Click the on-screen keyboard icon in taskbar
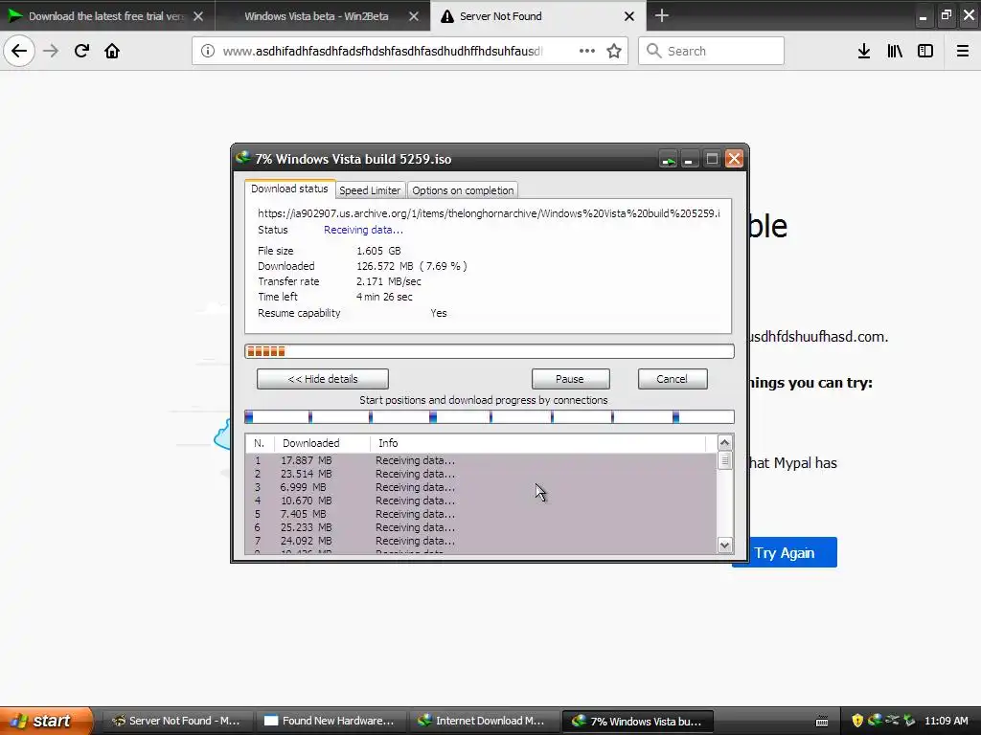 [822, 722]
